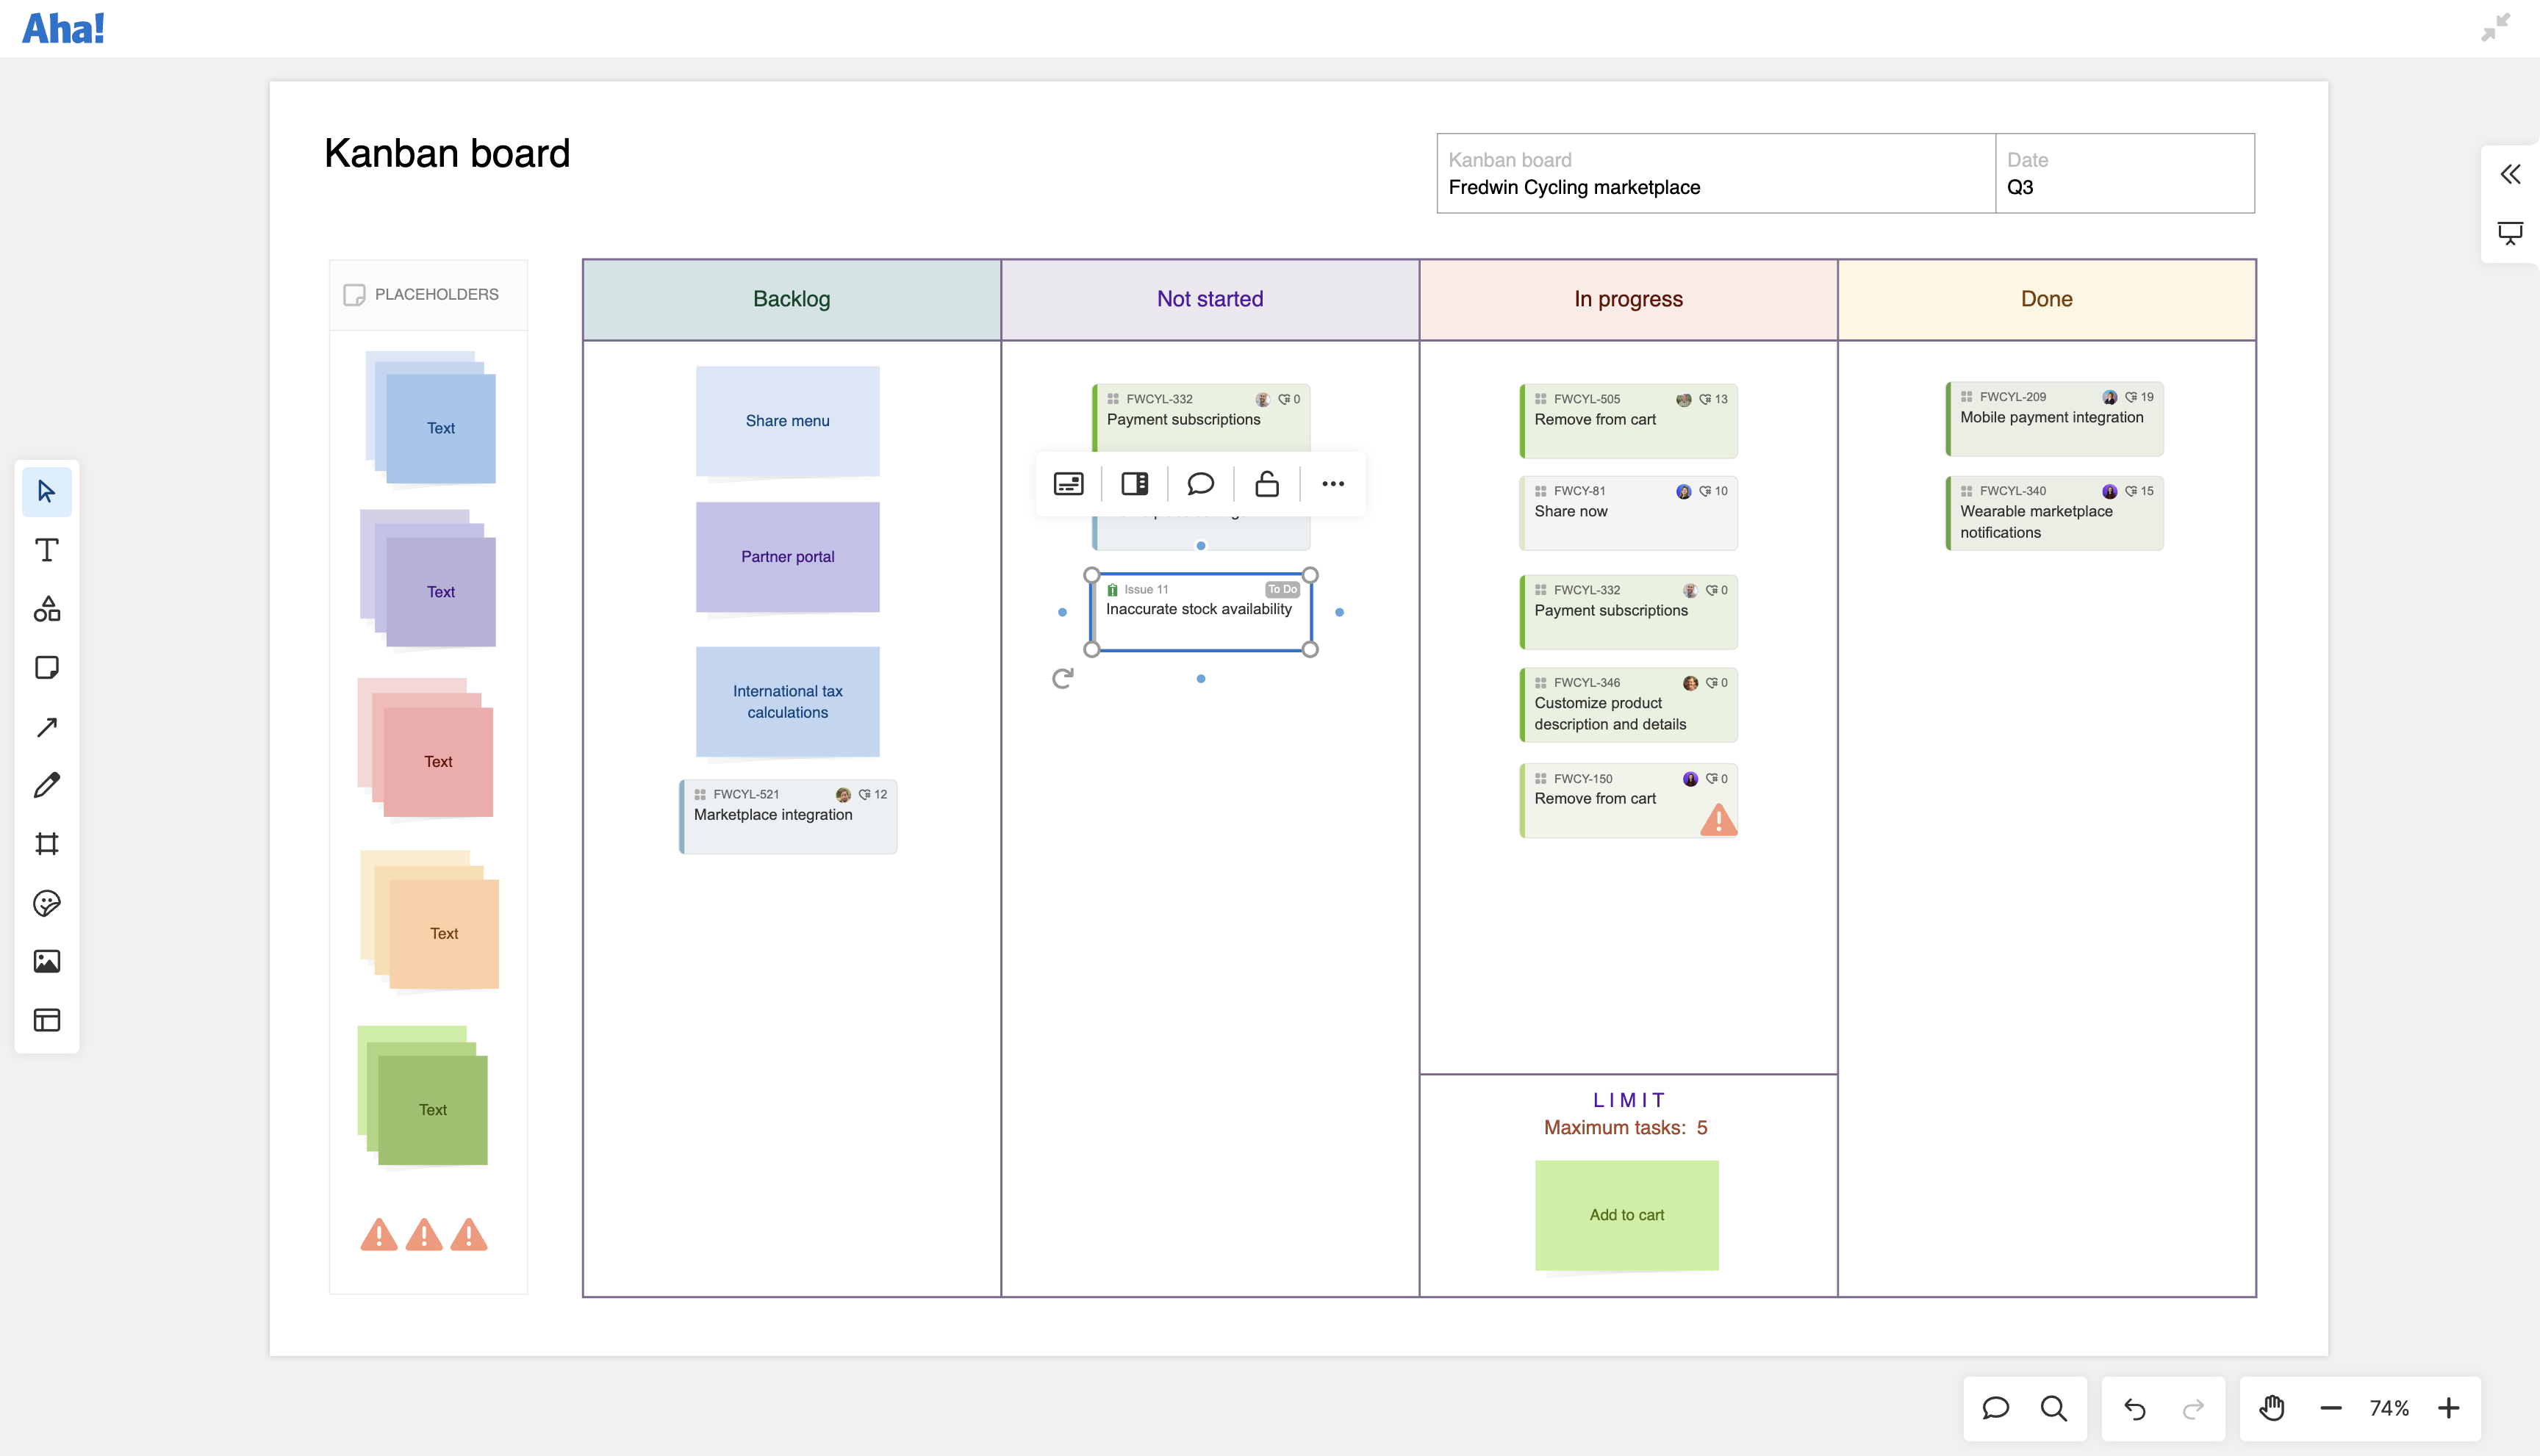Viewport: 2540px width, 1456px height.
Task: Select the Frame tool
Action: 46,843
